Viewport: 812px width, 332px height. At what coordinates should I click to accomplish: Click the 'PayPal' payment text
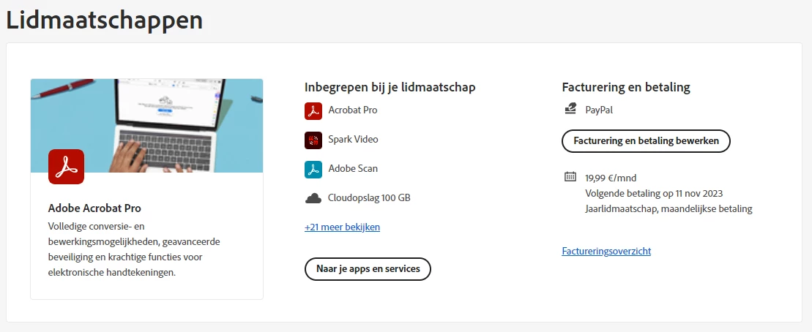coord(599,110)
